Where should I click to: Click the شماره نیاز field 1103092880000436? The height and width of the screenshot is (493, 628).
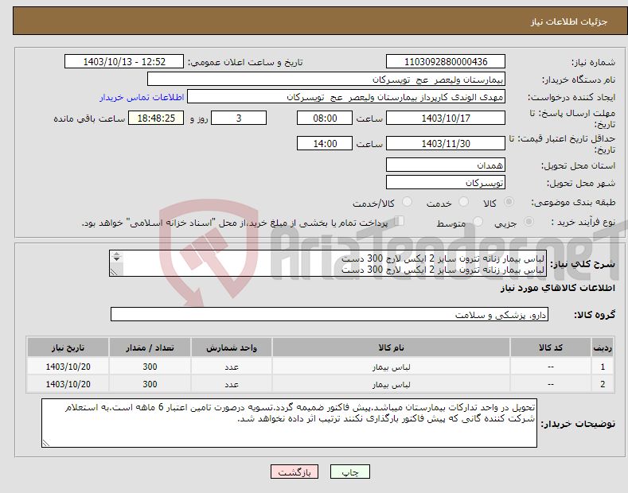[446, 62]
